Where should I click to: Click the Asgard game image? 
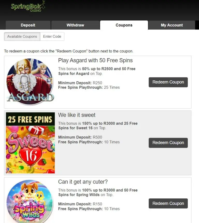(30, 81)
